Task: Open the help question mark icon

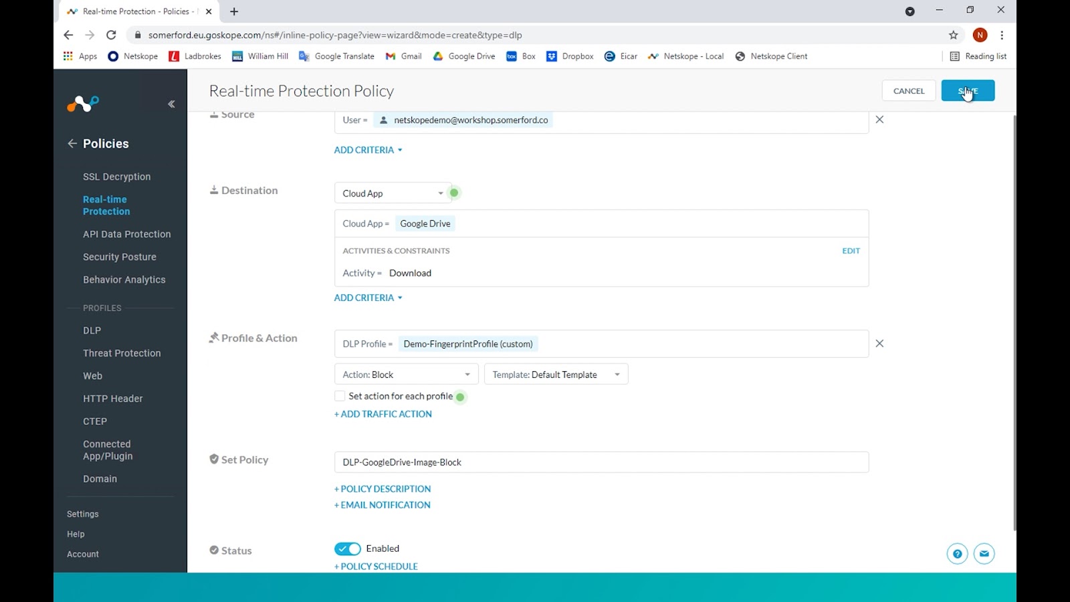Action: (x=957, y=553)
